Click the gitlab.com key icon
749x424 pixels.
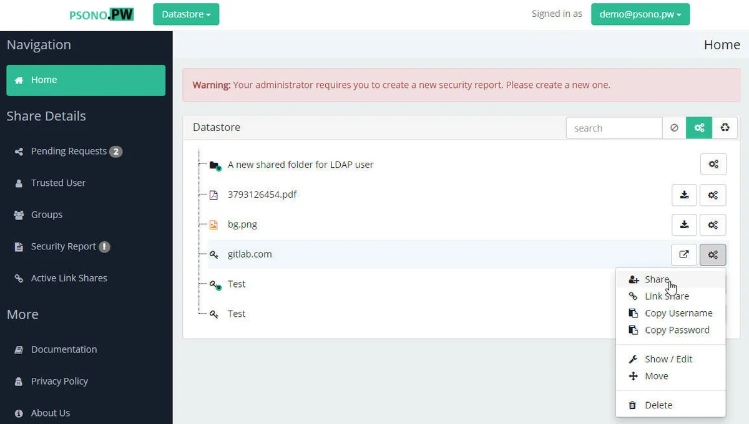point(214,254)
